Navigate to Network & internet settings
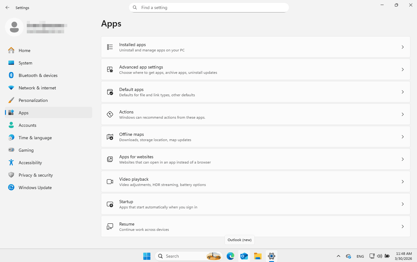Viewport: 417px width, 262px height. tap(37, 88)
